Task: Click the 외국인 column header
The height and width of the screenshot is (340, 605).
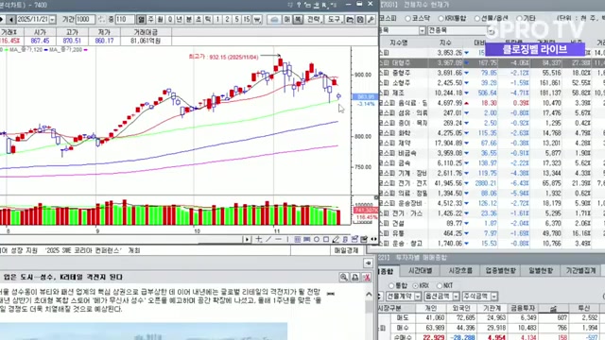Action: point(461,308)
